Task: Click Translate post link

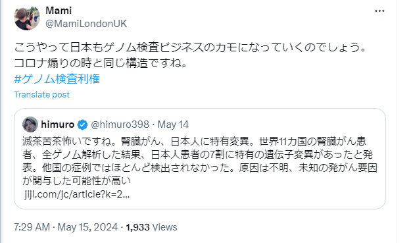Action: [x=41, y=94]
